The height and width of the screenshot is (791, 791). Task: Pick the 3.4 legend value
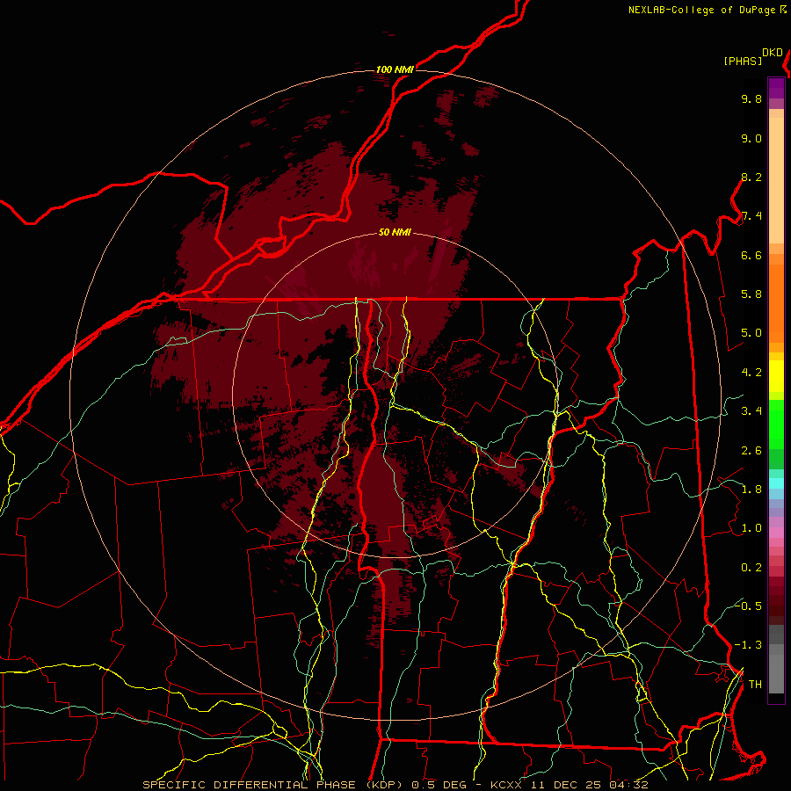751,411
